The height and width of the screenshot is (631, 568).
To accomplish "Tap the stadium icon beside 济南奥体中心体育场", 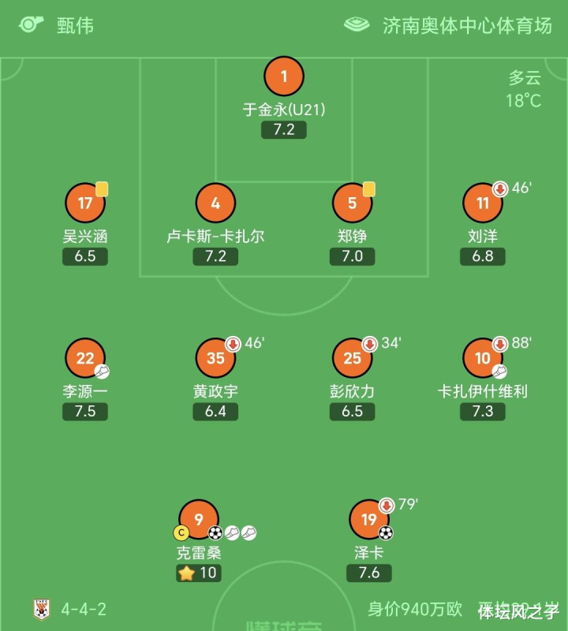I will coord(357,24).
